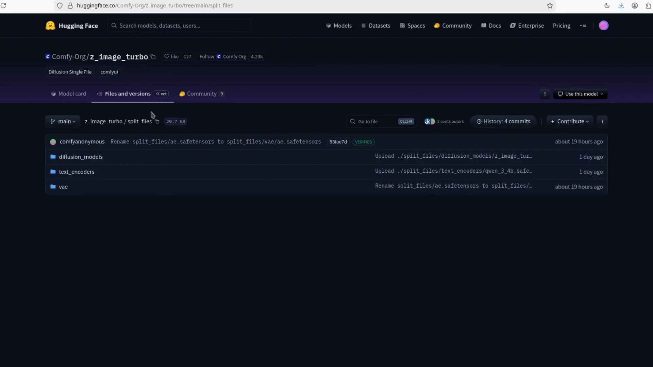Image resolution: width=653 pixels, height=367 pixels.
Task: Click the browser downloads icon
Action: tap(621, 5)
